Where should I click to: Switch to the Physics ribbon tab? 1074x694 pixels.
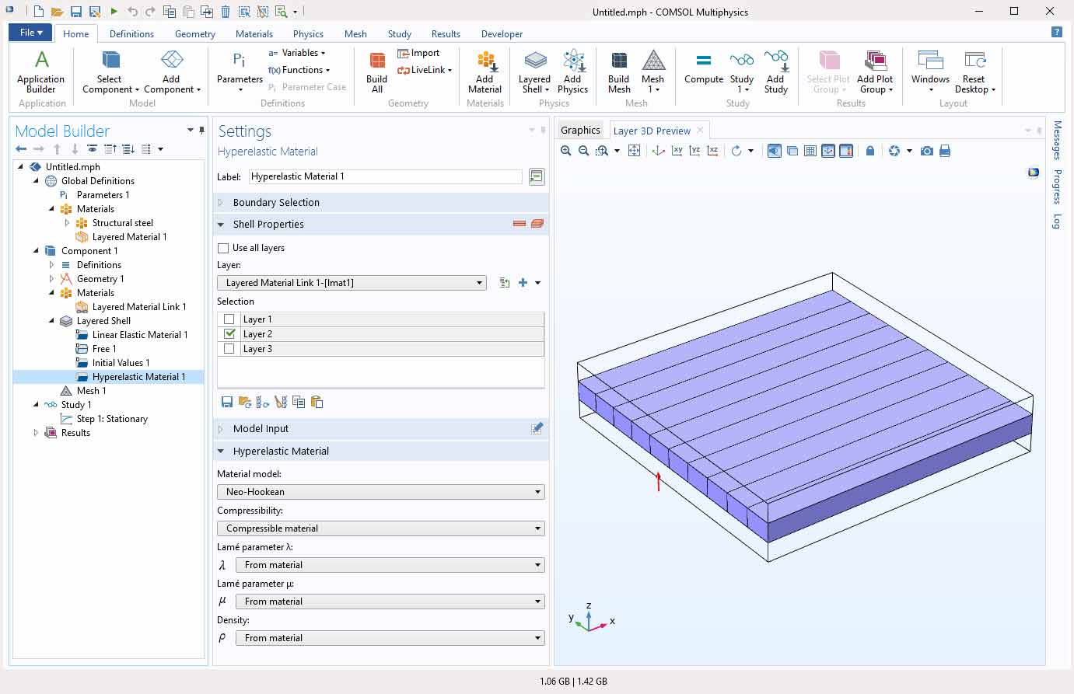(x=308, y=33)
